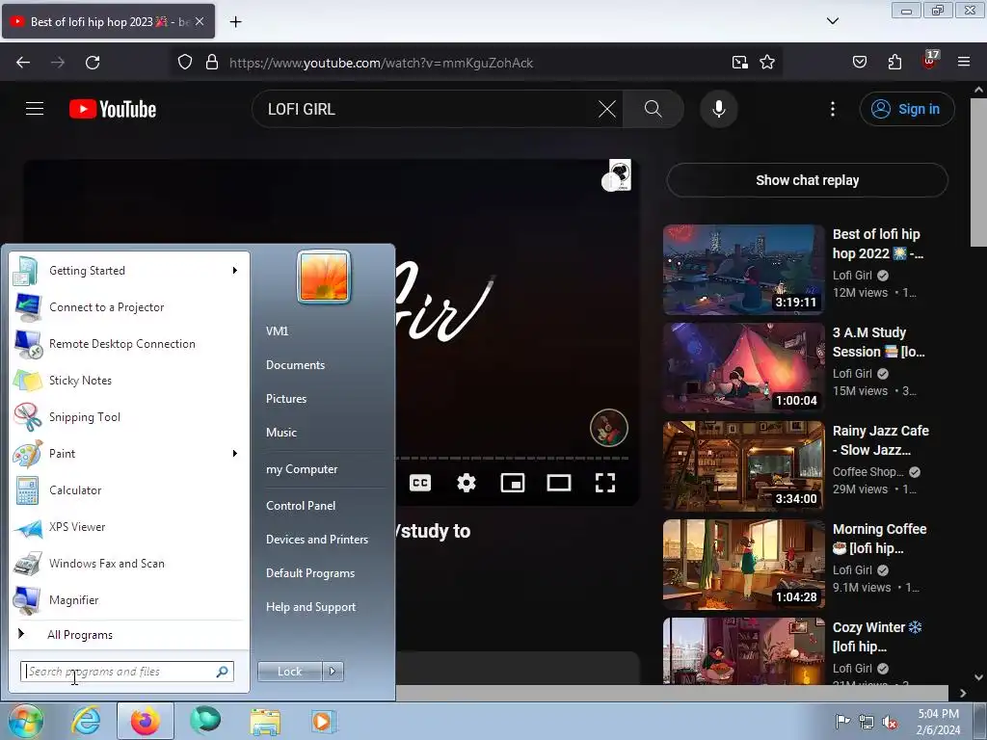987x740 pixels.
Task: Click the Sign in button
Action: click(907, 109)
